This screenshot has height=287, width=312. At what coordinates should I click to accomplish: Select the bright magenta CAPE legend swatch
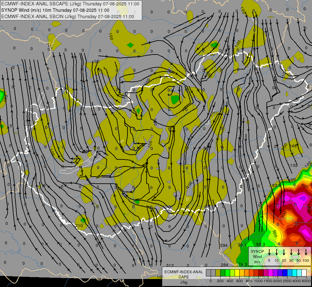tap(271, 273)
